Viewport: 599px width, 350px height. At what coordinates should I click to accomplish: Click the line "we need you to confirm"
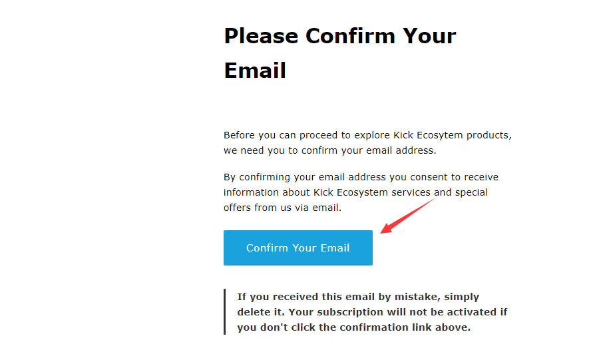tap(329, 150)
